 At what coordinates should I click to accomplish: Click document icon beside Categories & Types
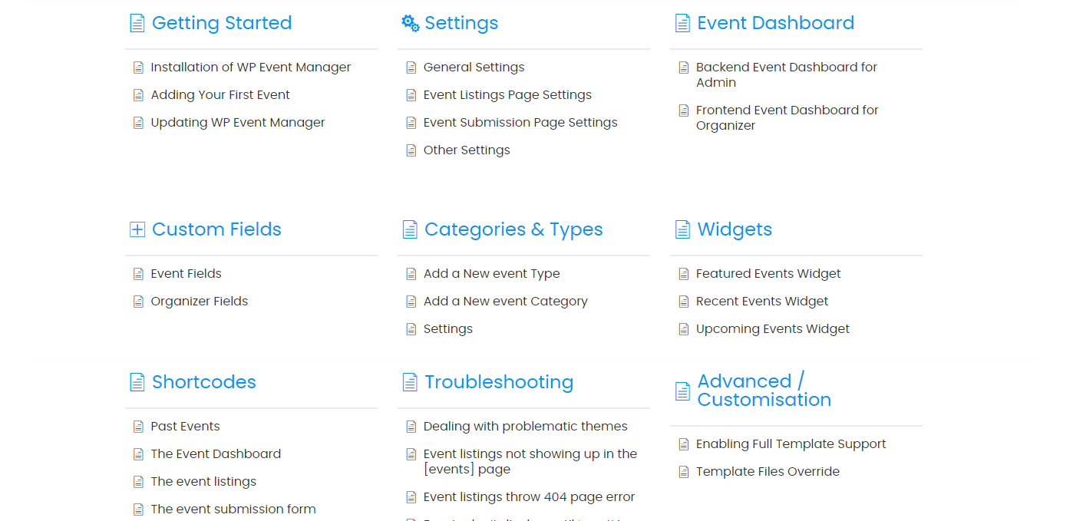pos(410,229)
